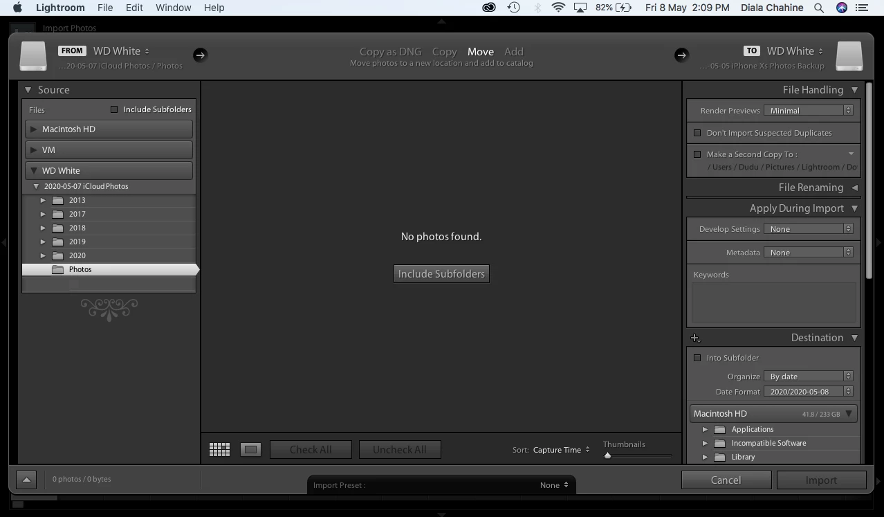
Task: Open Organize By date dropdown
Action: point(809,377)
